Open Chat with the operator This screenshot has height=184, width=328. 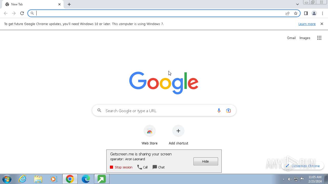[x=159, y=167]
